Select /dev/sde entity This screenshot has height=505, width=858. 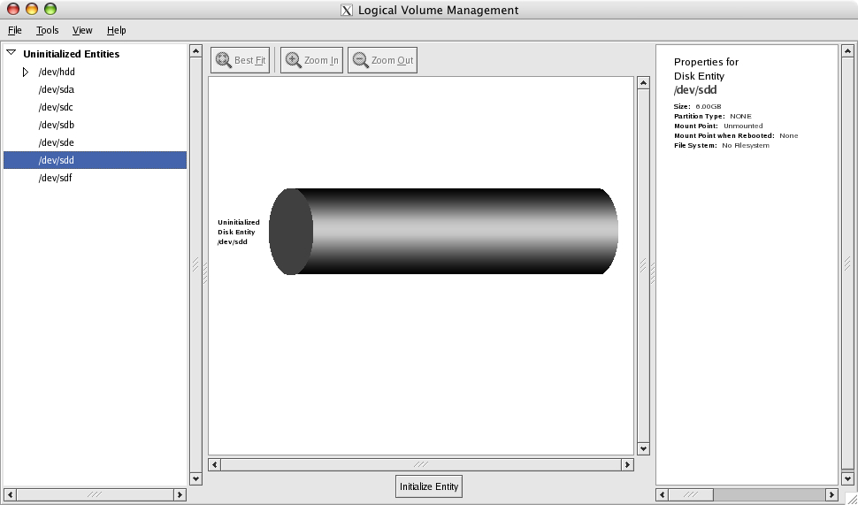56,142
